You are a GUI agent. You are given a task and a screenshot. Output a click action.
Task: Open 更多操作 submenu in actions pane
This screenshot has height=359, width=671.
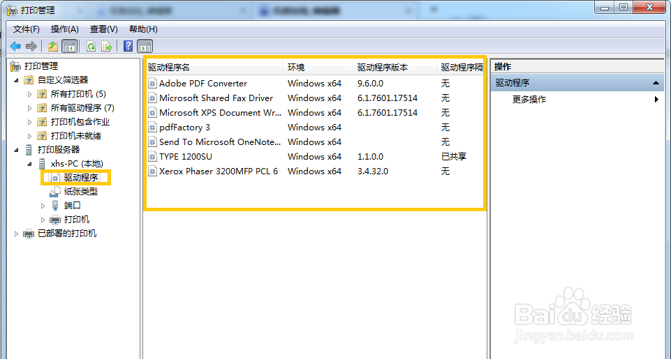point(529,100)
